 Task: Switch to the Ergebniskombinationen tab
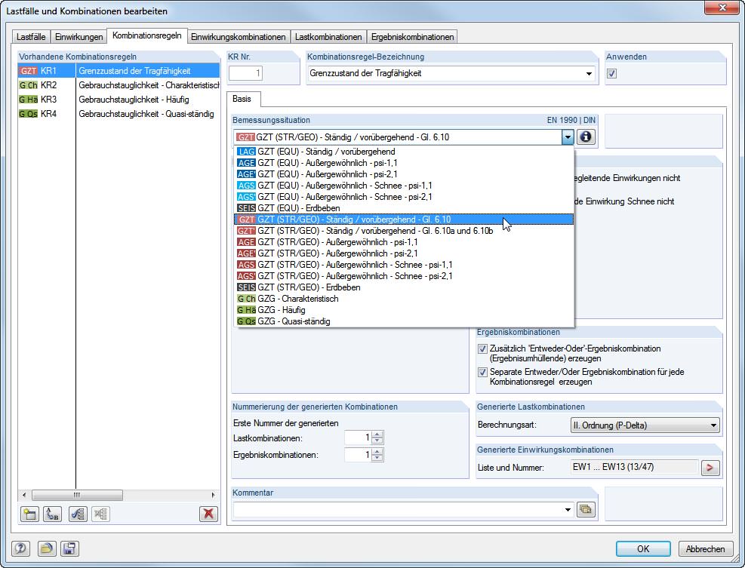412,37
